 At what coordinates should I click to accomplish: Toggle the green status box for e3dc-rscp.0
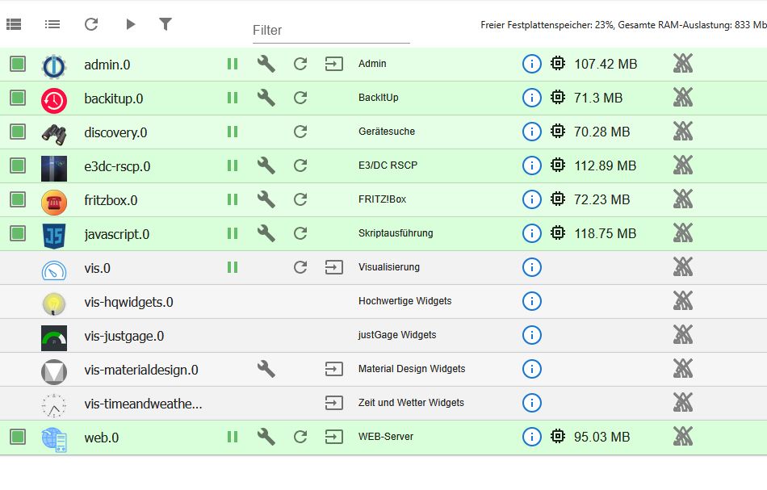[18, 165]
